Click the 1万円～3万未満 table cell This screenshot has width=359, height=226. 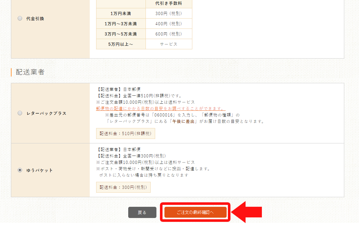click(x=121, y=24)
